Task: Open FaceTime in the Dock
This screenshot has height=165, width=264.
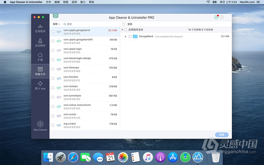Action: click(x=86, y=157)
